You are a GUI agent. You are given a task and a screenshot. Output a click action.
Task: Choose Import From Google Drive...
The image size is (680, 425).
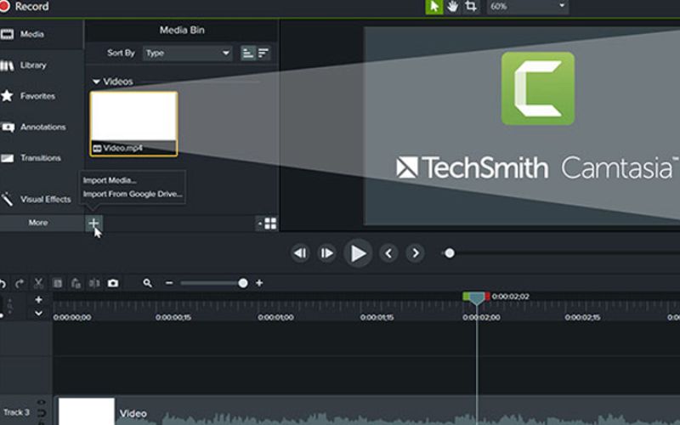133,194
